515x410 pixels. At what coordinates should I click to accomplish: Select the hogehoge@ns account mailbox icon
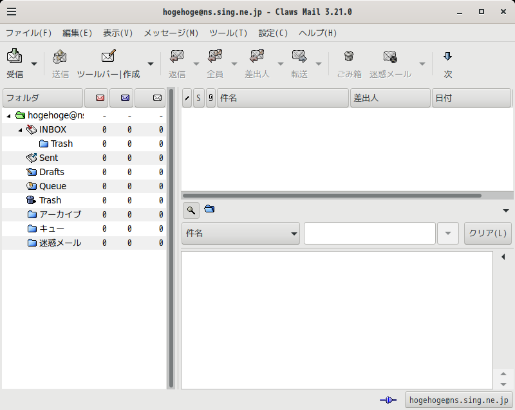tap(20, 116)
